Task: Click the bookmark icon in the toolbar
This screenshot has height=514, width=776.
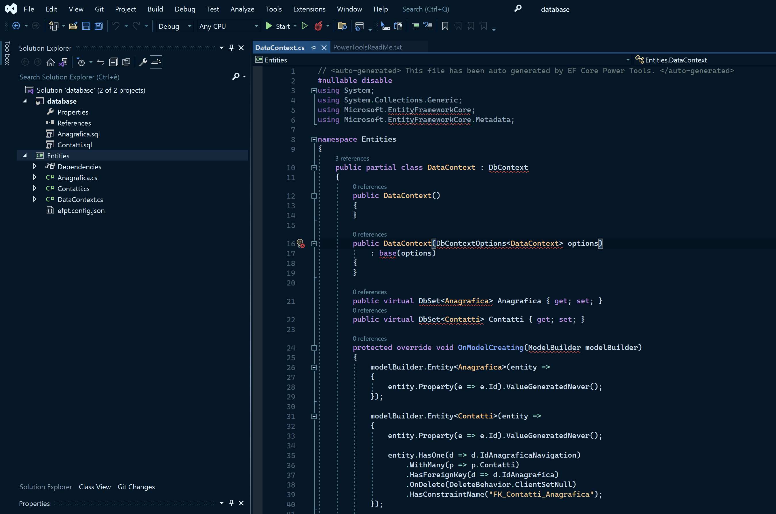Action: [x=445, y=26]
